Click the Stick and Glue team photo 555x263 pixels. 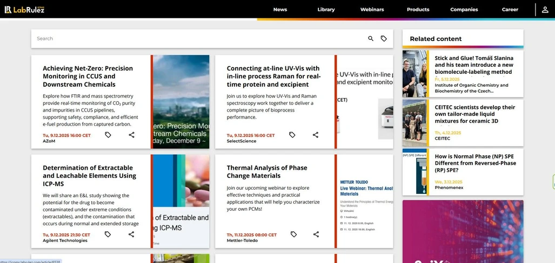click(414, 74)
